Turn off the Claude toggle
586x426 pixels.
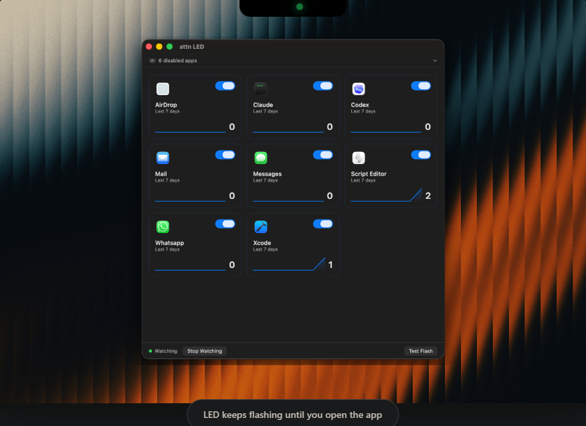point(323,86)
